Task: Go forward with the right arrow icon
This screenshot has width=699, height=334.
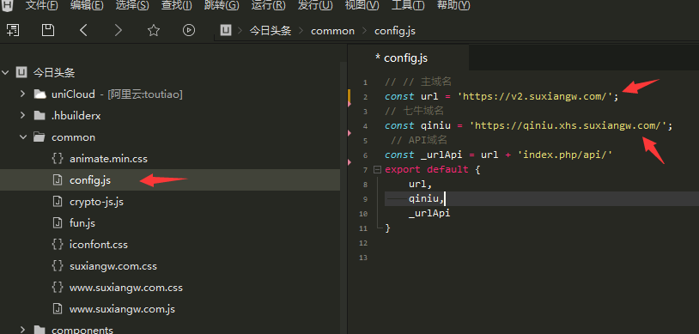Action: (119, 30)
